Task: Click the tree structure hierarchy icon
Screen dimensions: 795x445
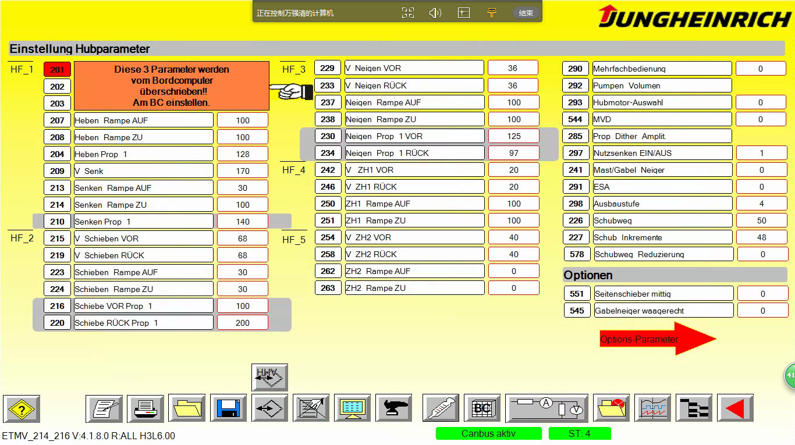Action: (694, 408)
